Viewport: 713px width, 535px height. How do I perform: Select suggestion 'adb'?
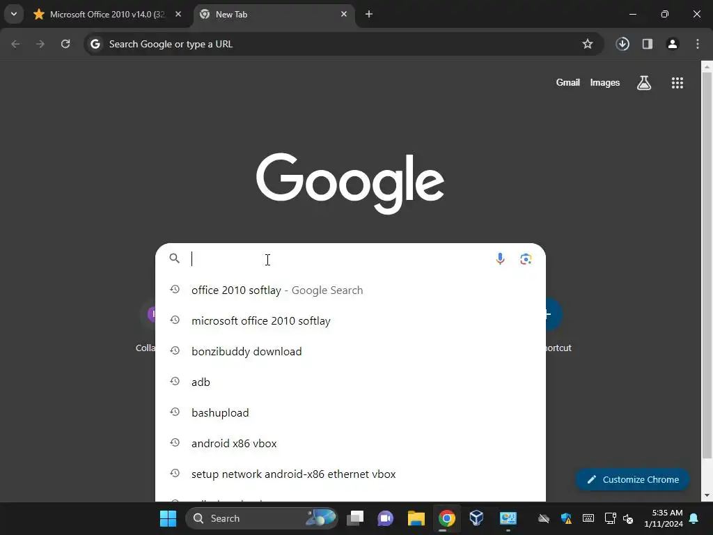click(350, 382)
